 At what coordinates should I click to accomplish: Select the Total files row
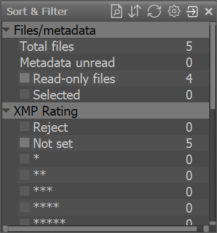(x=113, y=46)
